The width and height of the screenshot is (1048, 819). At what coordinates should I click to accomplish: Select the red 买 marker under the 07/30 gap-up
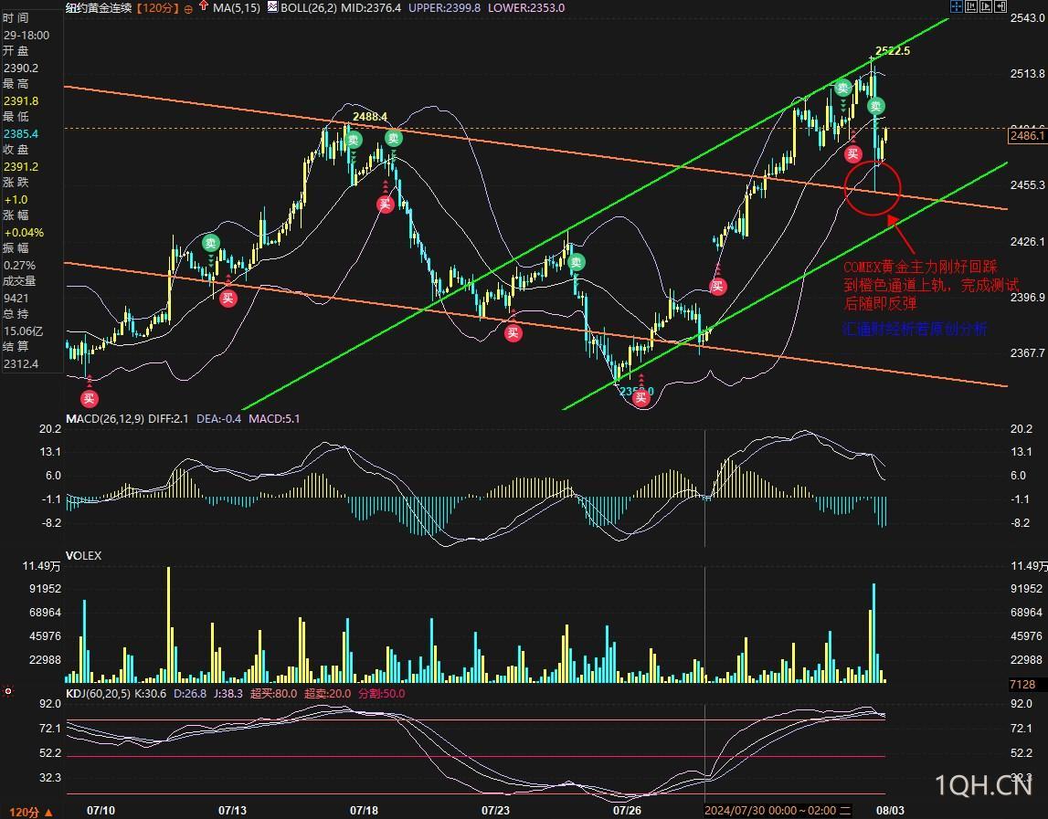coord(718,288)
